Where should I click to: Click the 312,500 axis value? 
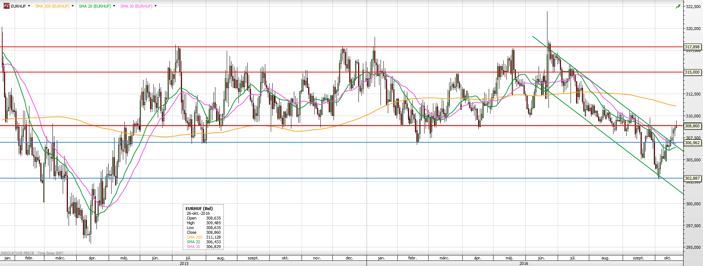pos(693,94)
